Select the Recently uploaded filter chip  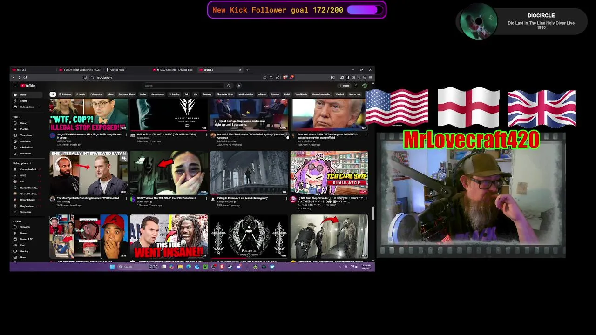[321, 94]
